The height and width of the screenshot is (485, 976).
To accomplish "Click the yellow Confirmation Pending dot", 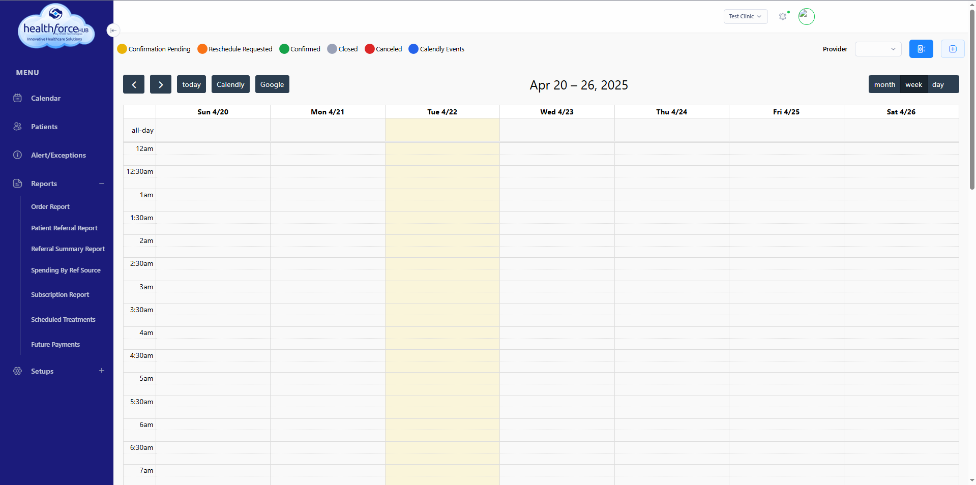I will point(122,49).
